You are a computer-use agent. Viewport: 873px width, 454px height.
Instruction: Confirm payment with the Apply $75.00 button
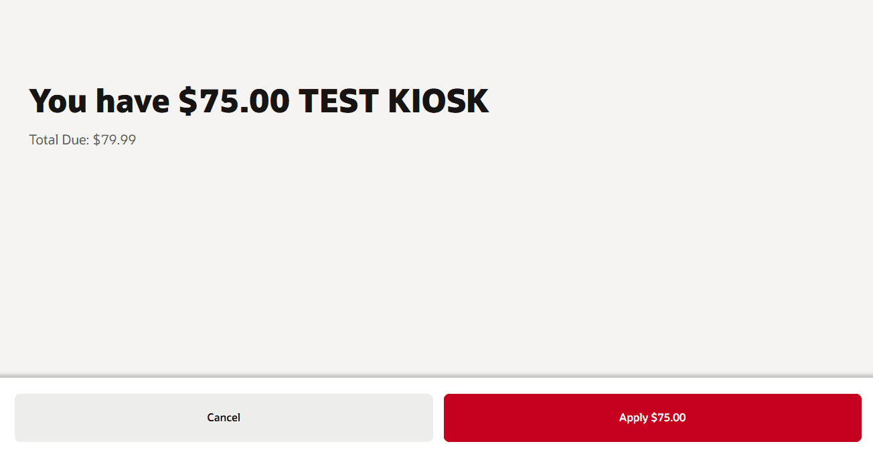653,417
